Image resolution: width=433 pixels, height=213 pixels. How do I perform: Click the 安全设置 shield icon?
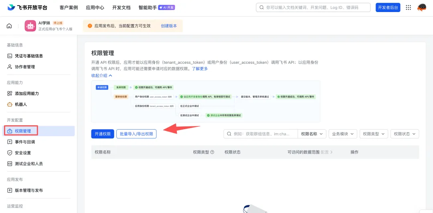pos(10,153)
